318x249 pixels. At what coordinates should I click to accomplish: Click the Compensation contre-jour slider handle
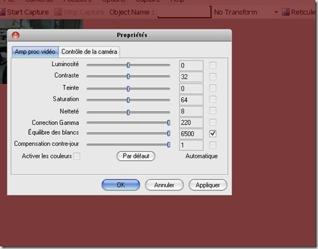pos(168,145)
